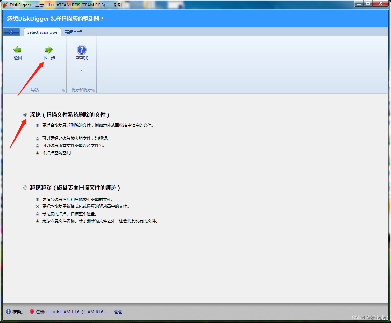Click the header 您想DiskDigger 怎样扫描您的驱动器？
The width and height of the screenshot is (391, 323).
click(x=55, y=19)
